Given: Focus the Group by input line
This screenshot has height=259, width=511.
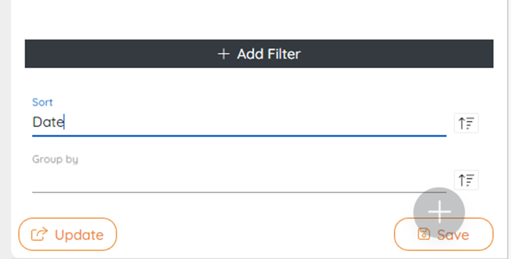Looking at the screenshot, I should tap(239, 180).
